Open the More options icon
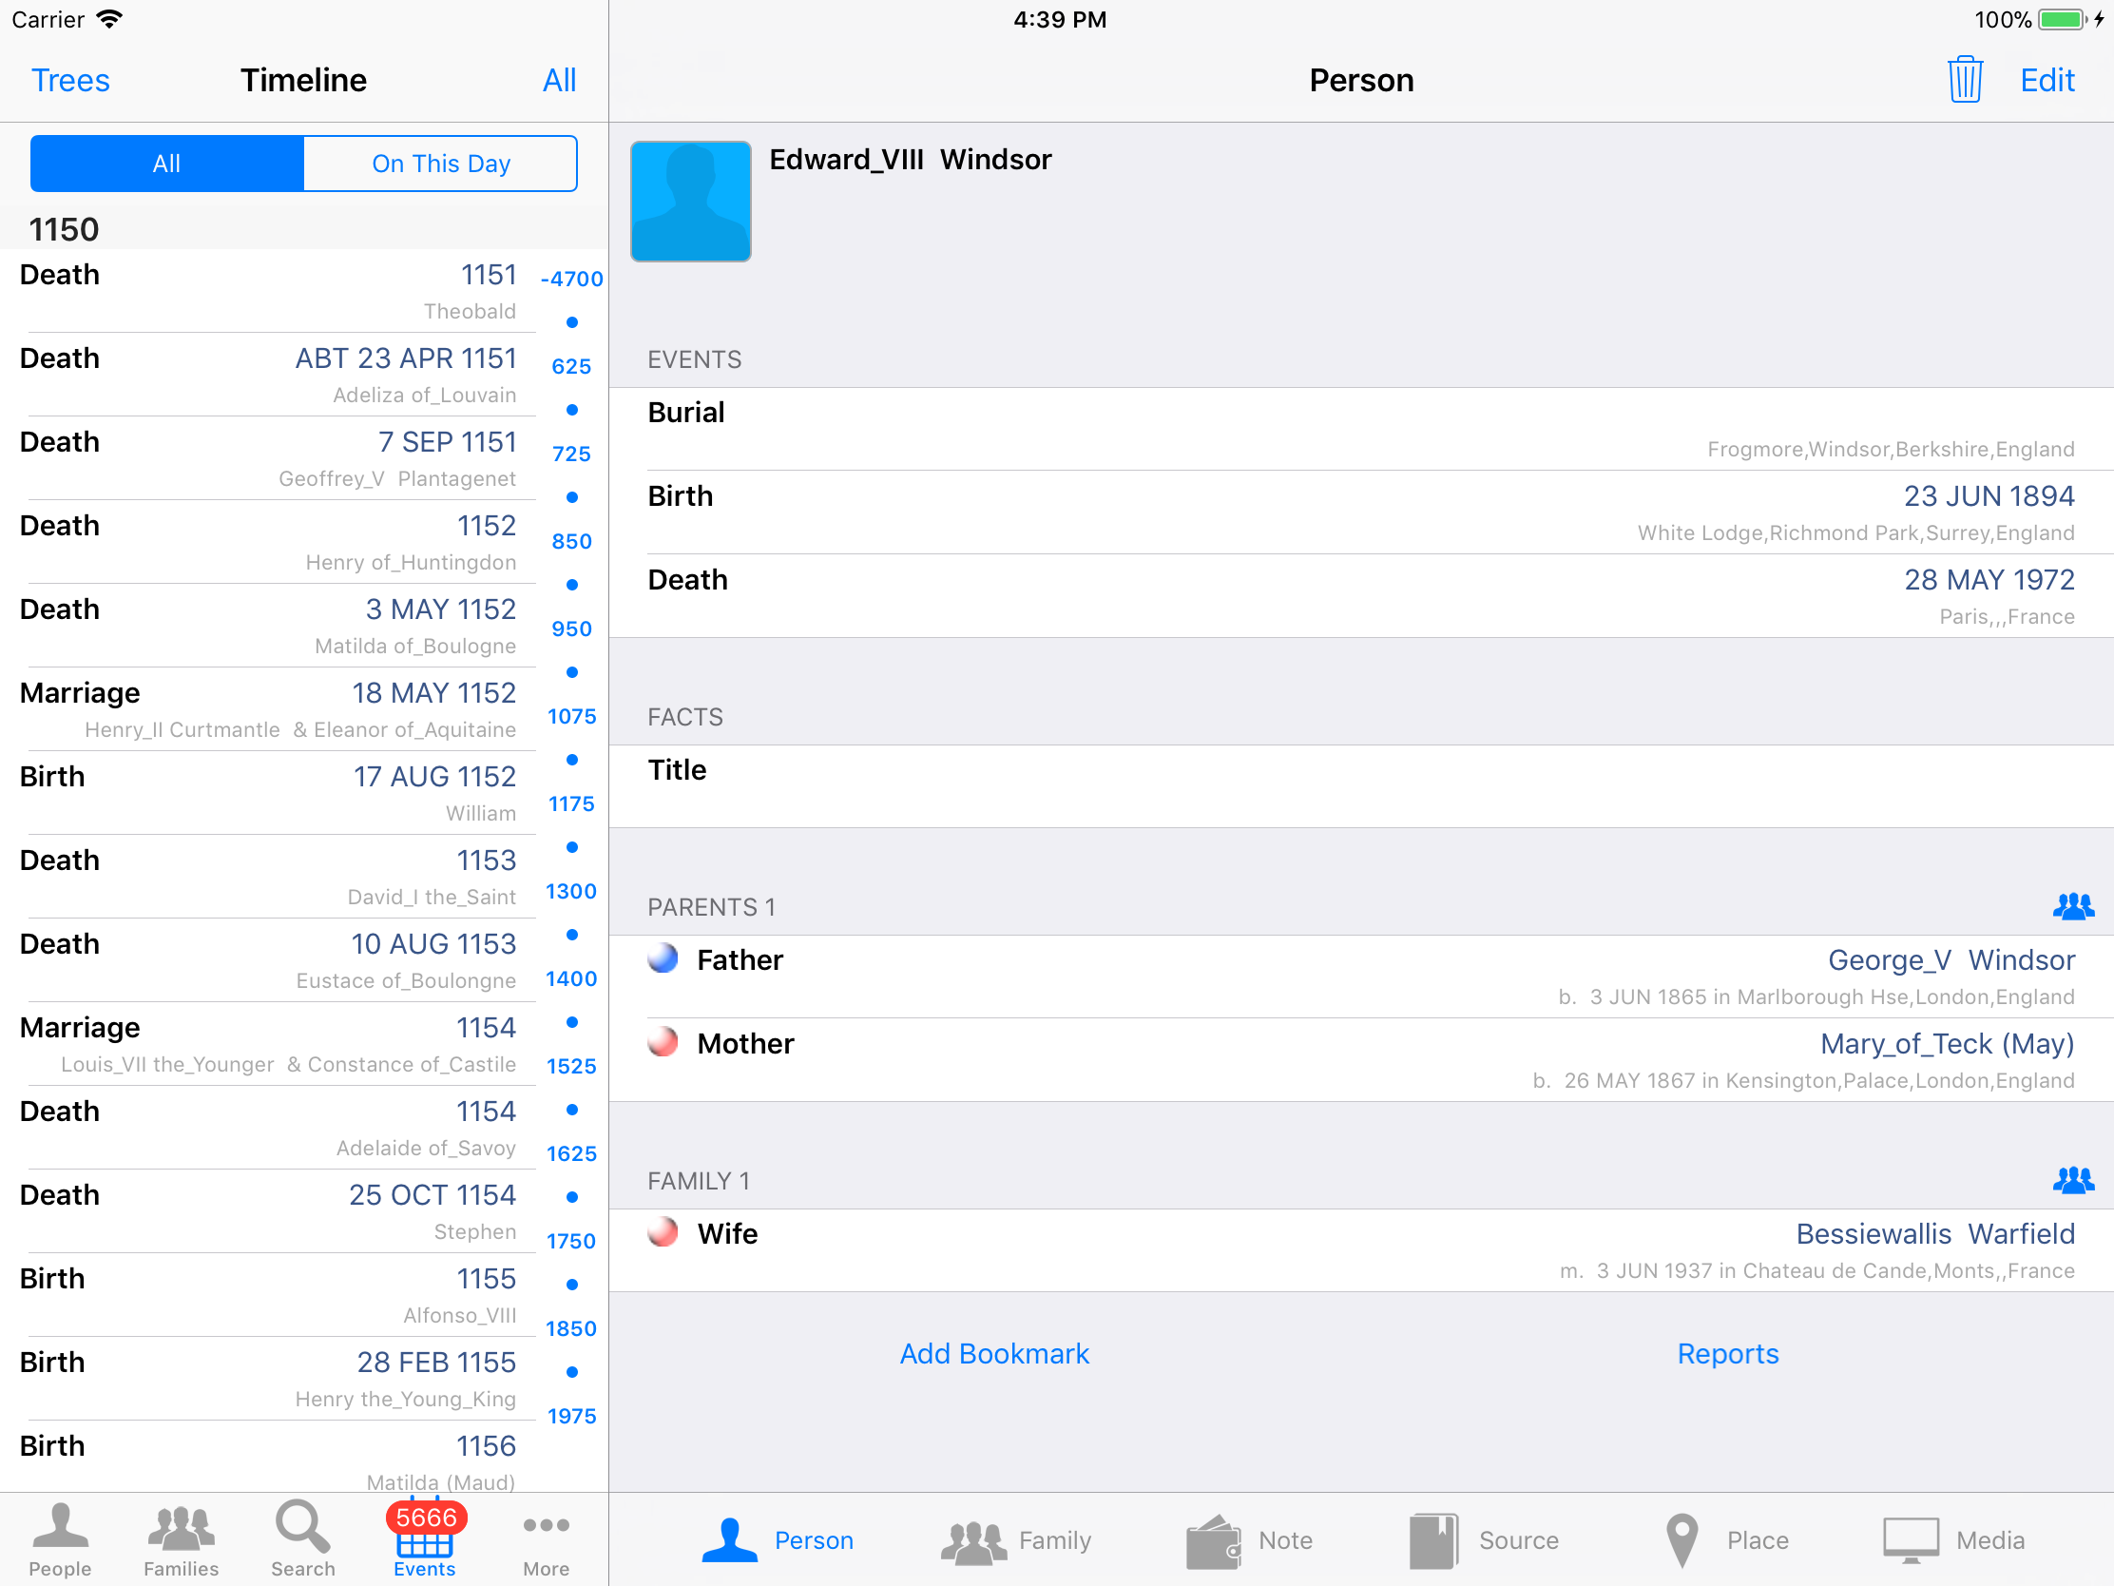This screenshot has width=2114, height=1586. point(546,1538)
